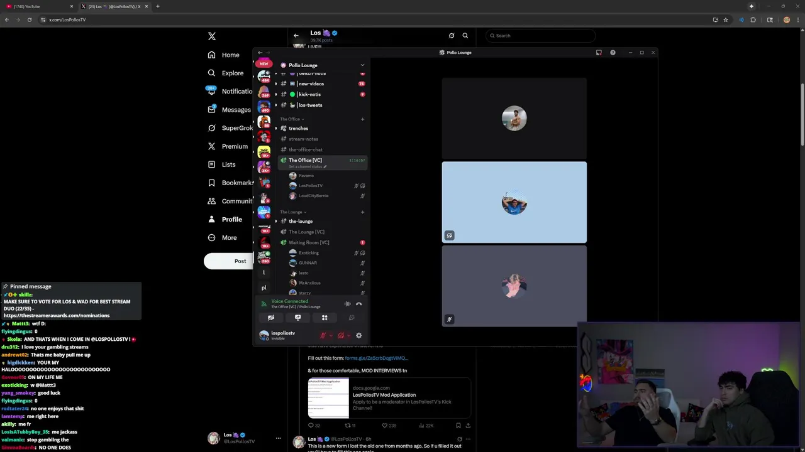Open headphone output options arrow
The image size is (805, 452).
(349, 336)
